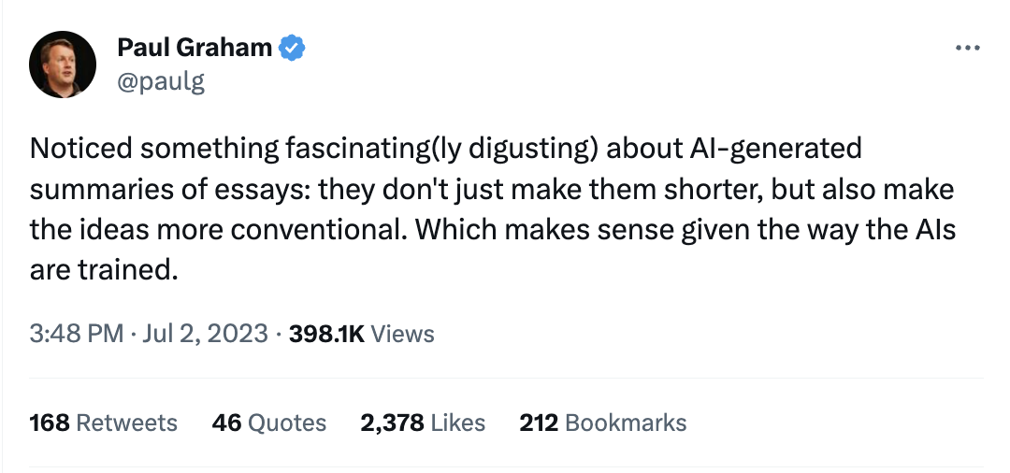Click the blue verified badge
The image size is (1010, 473).
click(292, 49)
